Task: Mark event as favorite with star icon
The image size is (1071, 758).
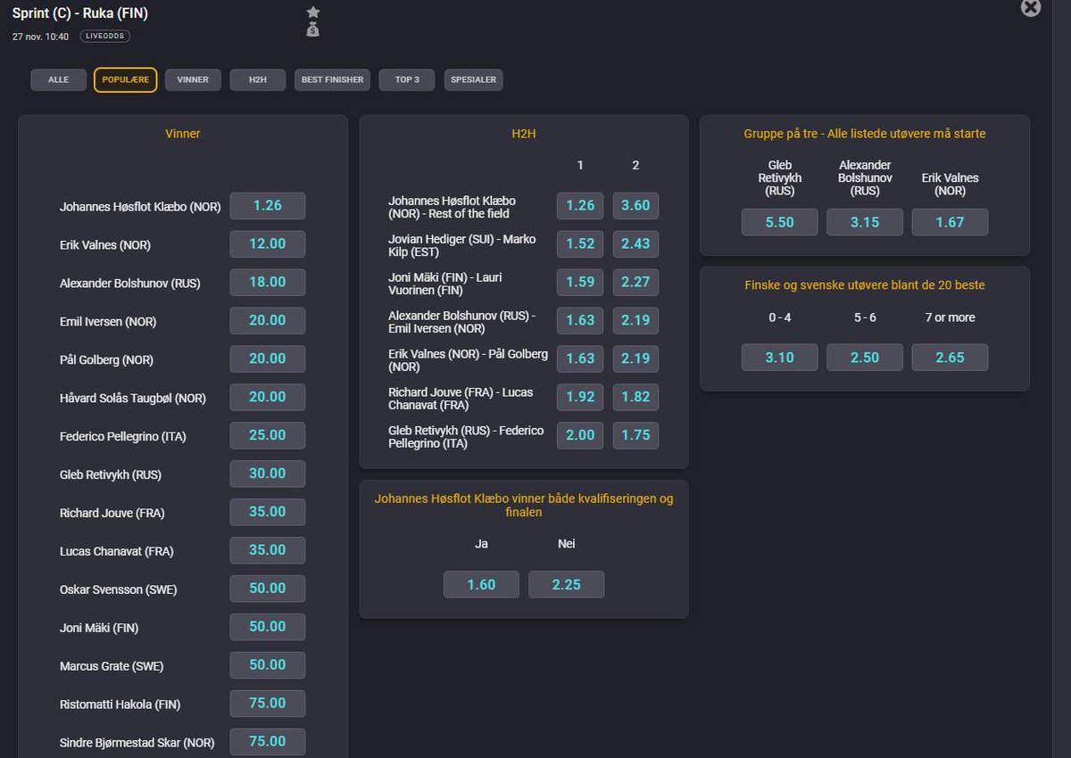Action: 312,12
